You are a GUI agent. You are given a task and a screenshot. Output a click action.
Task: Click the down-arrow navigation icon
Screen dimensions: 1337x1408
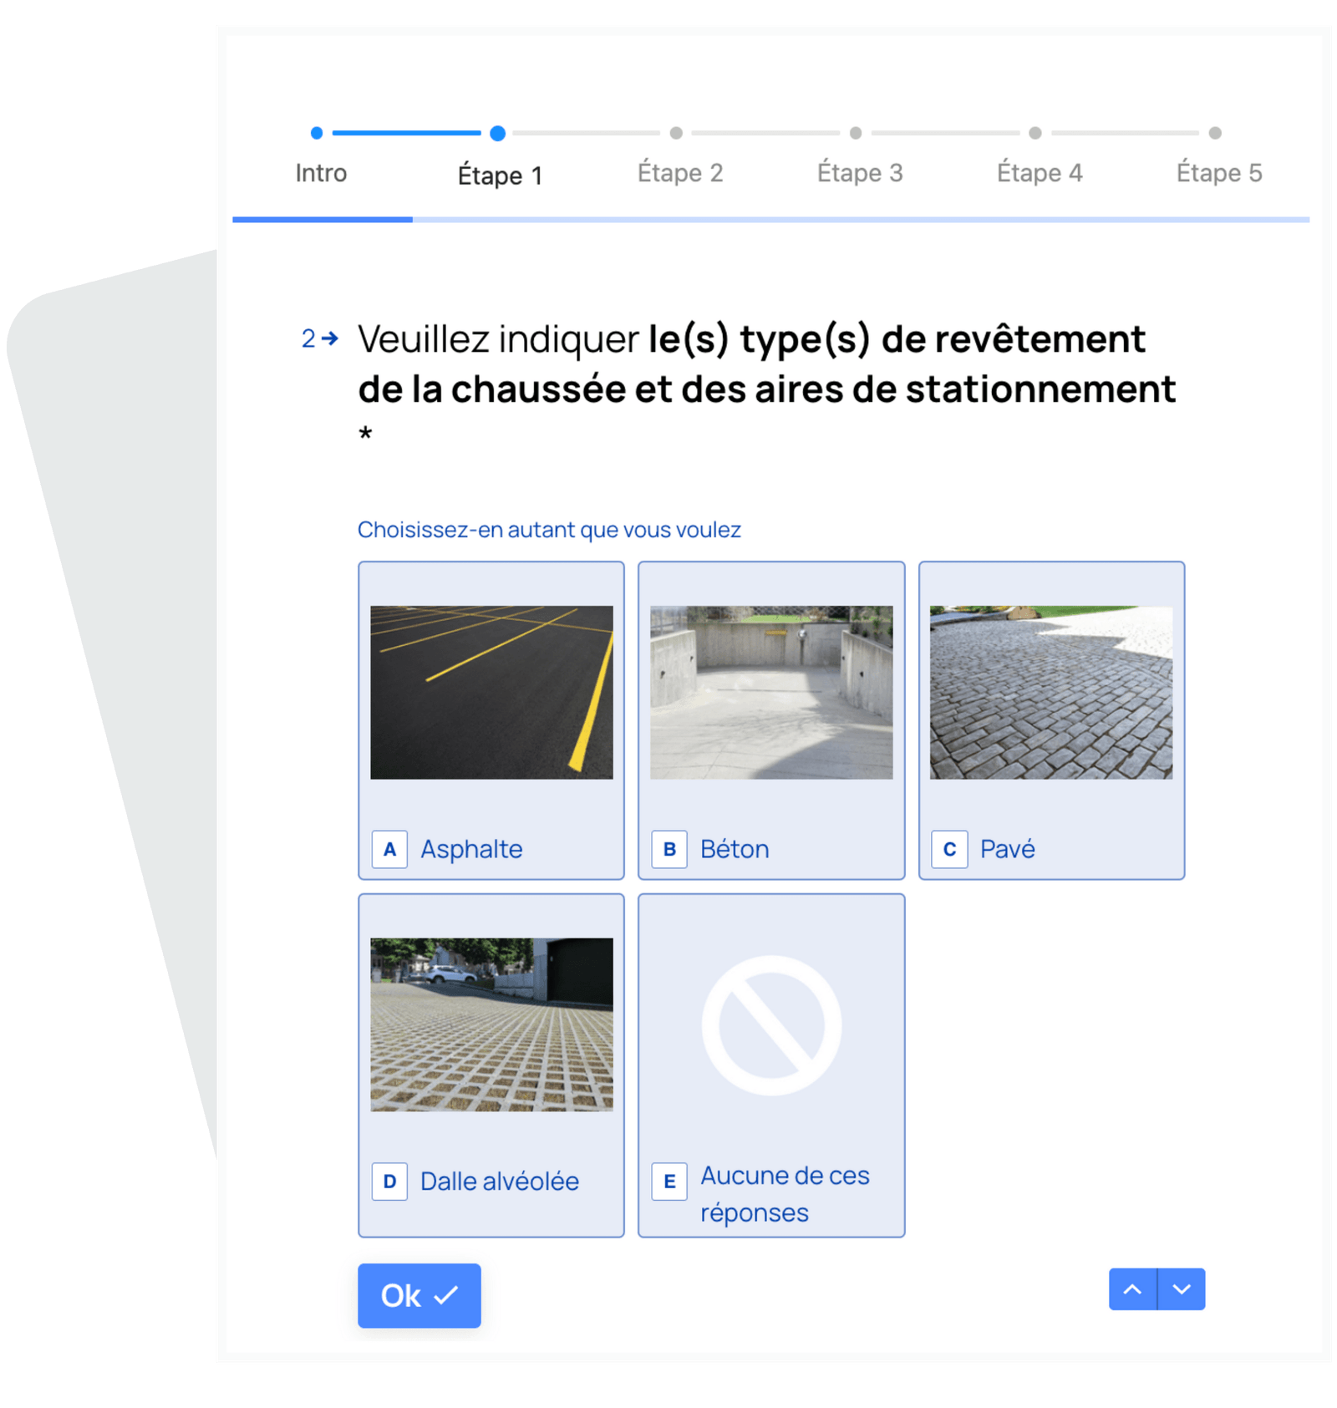click(1180, 1289)
